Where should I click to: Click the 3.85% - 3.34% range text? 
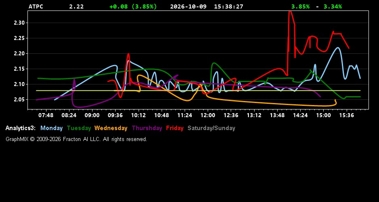tap(316, 6)
